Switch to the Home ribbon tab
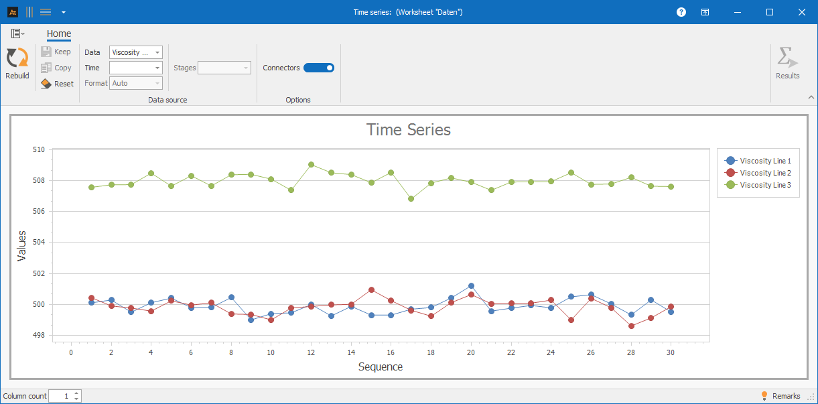This screenshot has width=818, height=404. coord(59,34)
